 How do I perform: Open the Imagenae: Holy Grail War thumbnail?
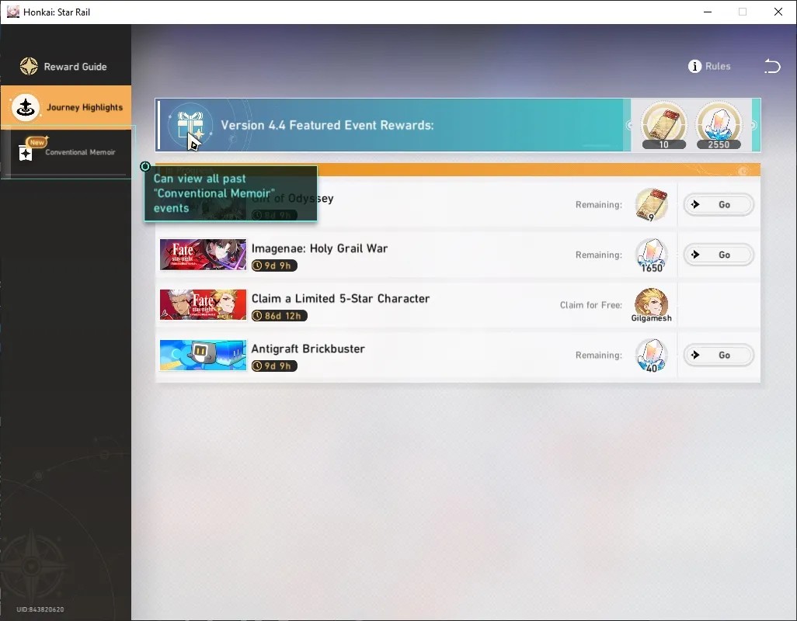click(203, 255)
